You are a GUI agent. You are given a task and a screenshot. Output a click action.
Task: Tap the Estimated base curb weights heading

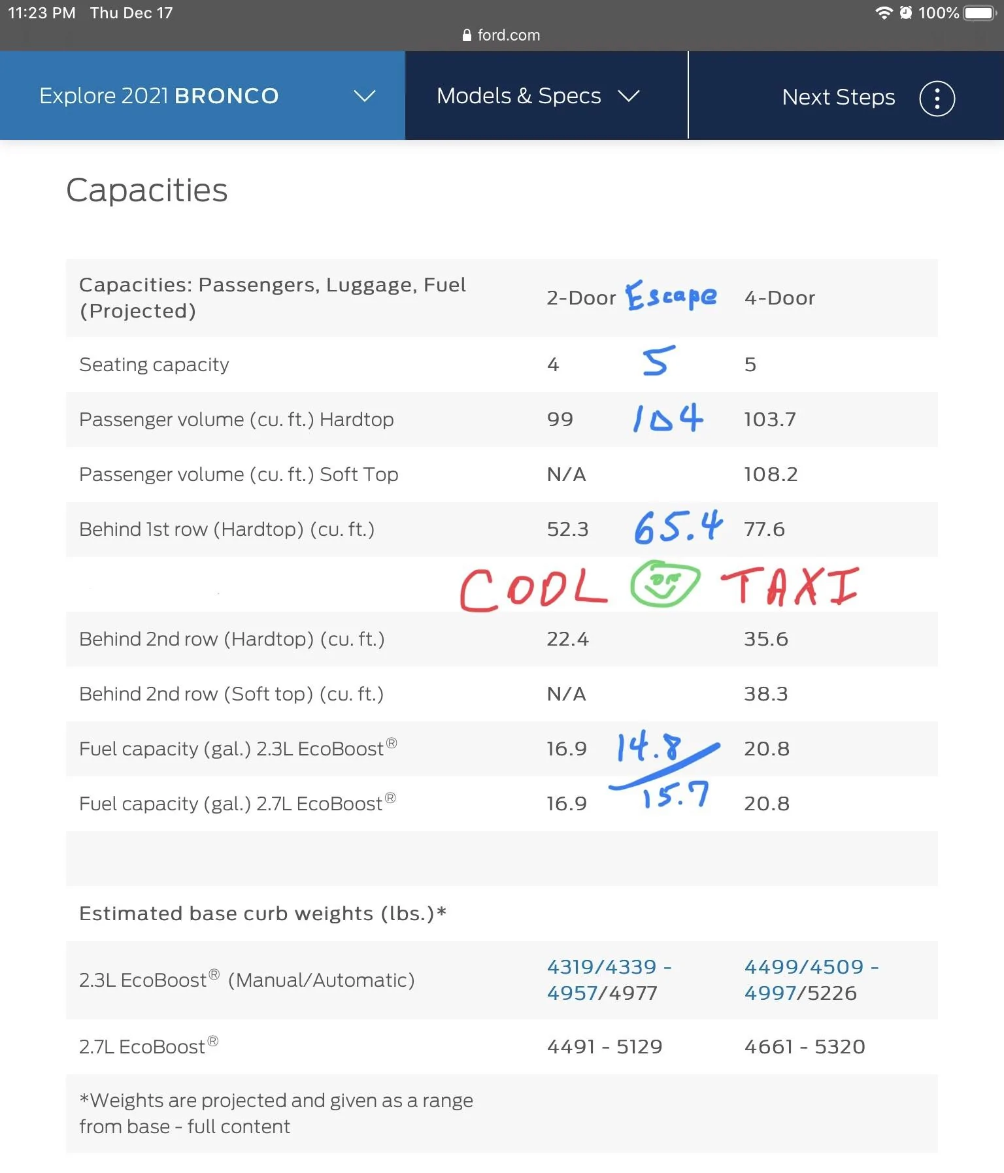[263, 914]
